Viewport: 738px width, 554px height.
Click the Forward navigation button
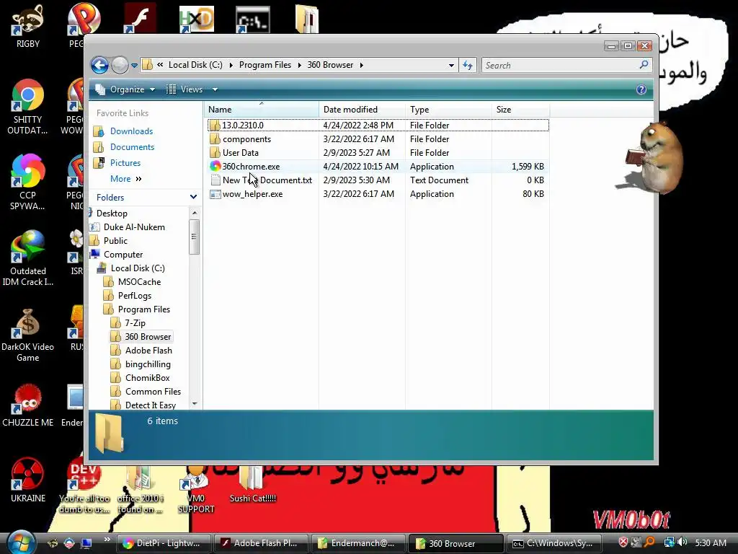tap(120, 65)
